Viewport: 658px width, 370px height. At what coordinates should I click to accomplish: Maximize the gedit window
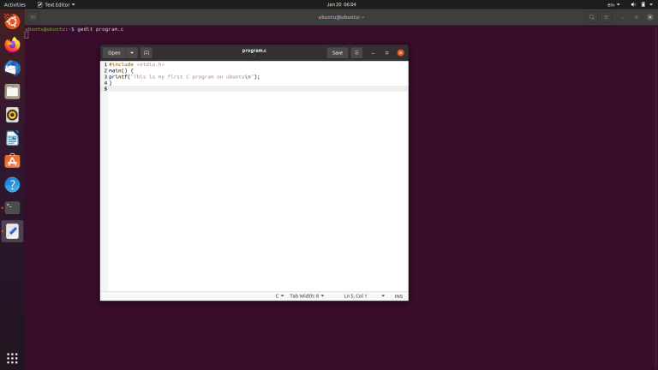click(387, 53)
